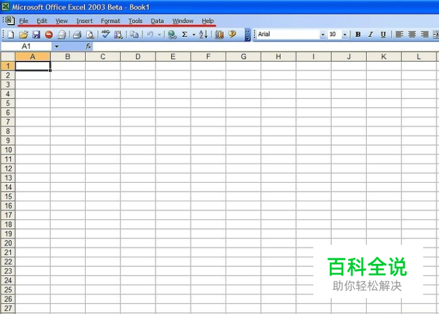Open the Data menu
The width and height of the screenshot is (439, 314).
(157, 21)
